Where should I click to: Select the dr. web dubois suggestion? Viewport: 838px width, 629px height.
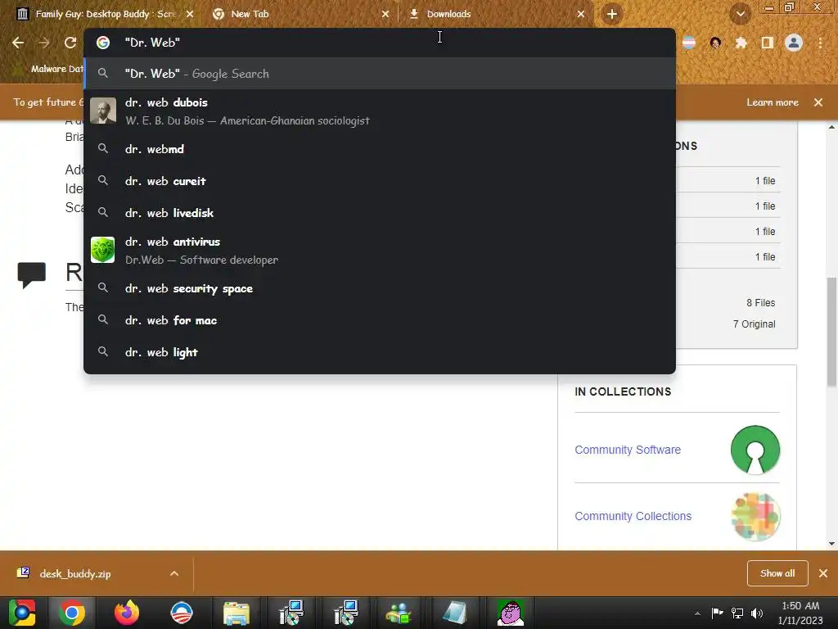pyautogui.click(x=380, y=111)
